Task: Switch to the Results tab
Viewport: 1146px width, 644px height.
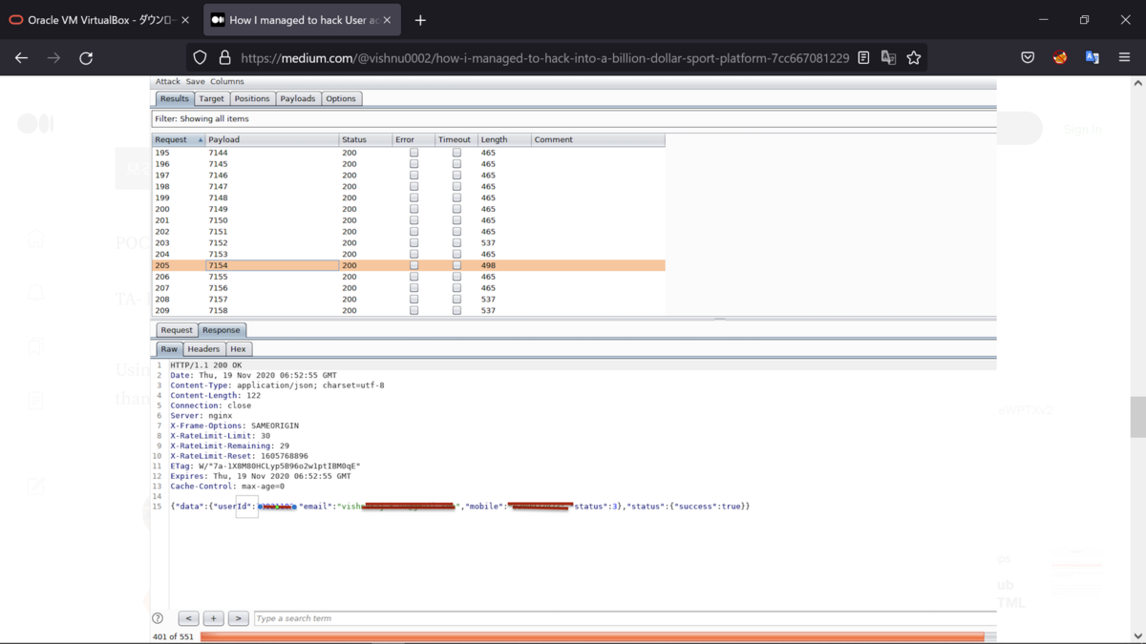Action: point(175,98)
